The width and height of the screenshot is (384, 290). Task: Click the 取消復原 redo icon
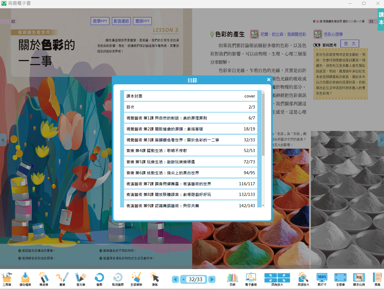pos(117,279)
